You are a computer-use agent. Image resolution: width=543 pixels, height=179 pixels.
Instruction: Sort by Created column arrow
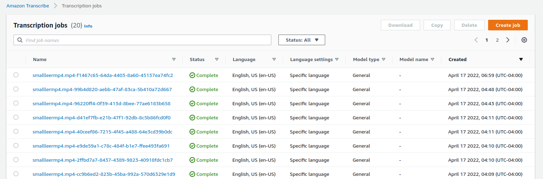521,59
